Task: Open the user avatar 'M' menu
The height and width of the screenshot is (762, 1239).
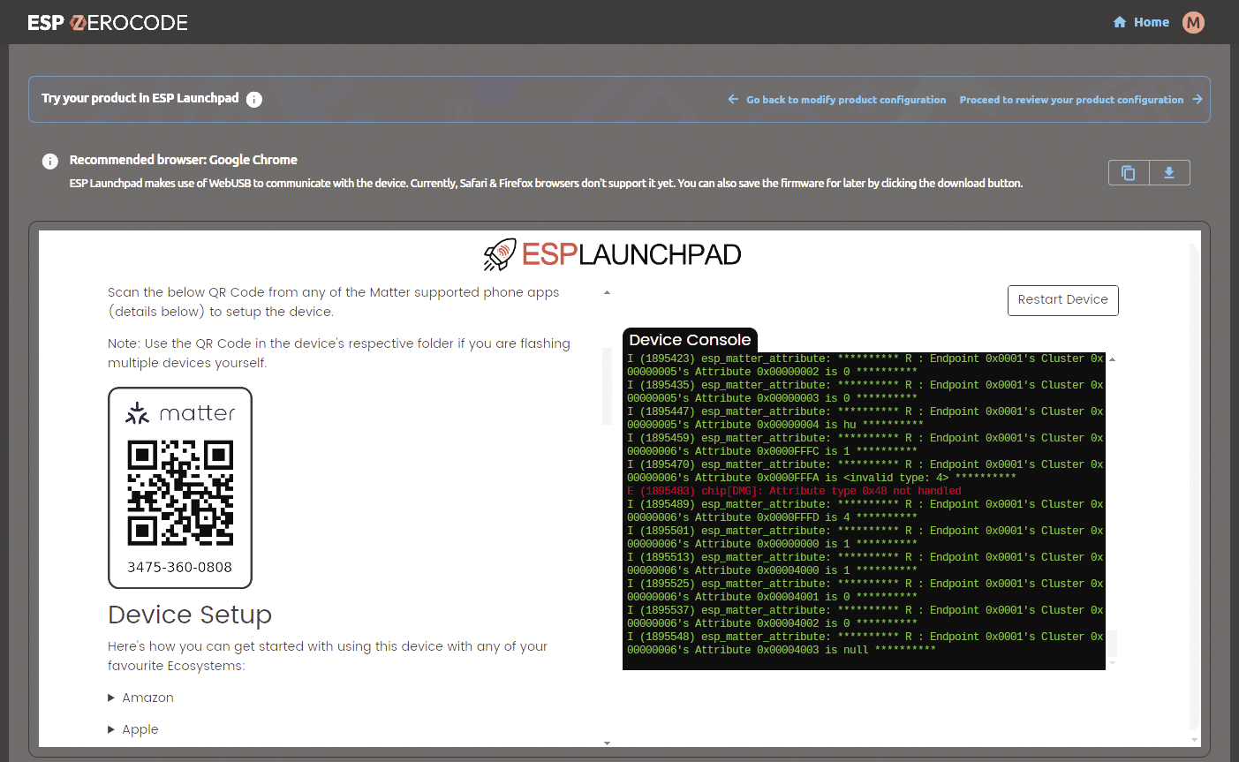Action: pyautogui.click(x=1193, y=22)
